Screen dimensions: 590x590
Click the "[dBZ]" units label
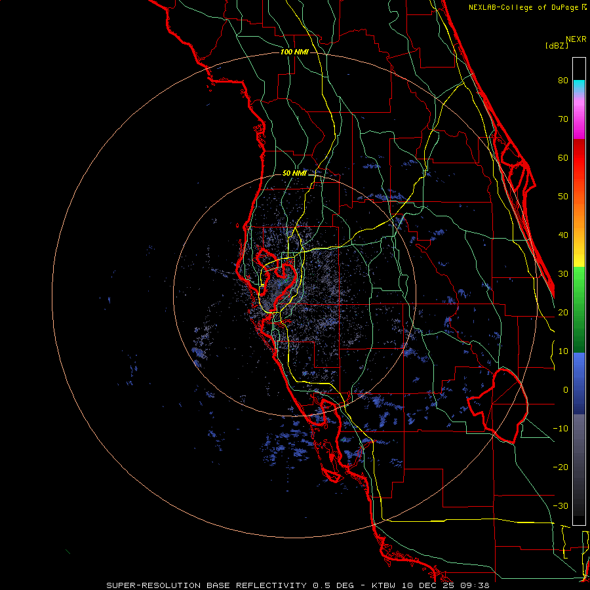(557, 46)
